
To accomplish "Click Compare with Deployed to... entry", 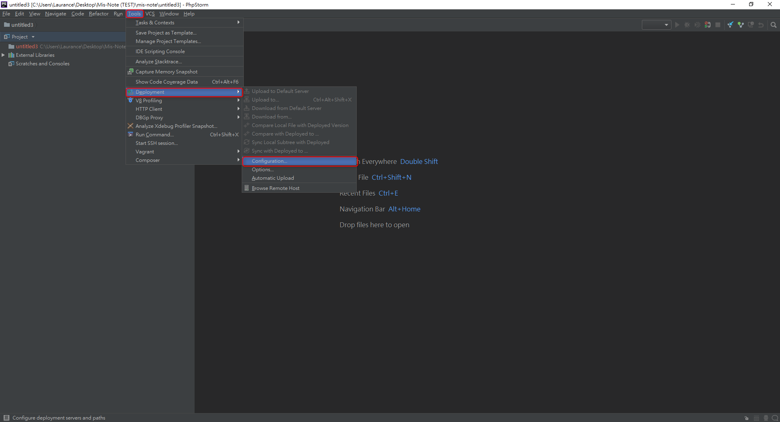I will (299, 134).
